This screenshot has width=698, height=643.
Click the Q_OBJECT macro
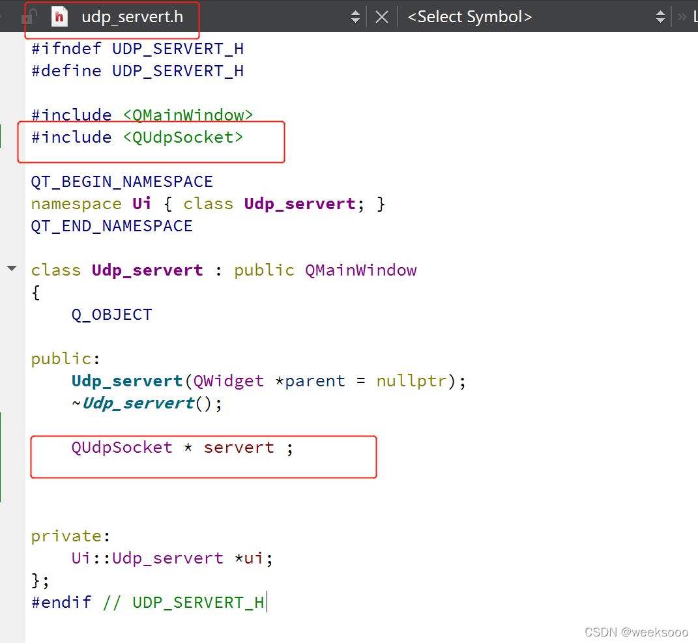pos(111,315)
